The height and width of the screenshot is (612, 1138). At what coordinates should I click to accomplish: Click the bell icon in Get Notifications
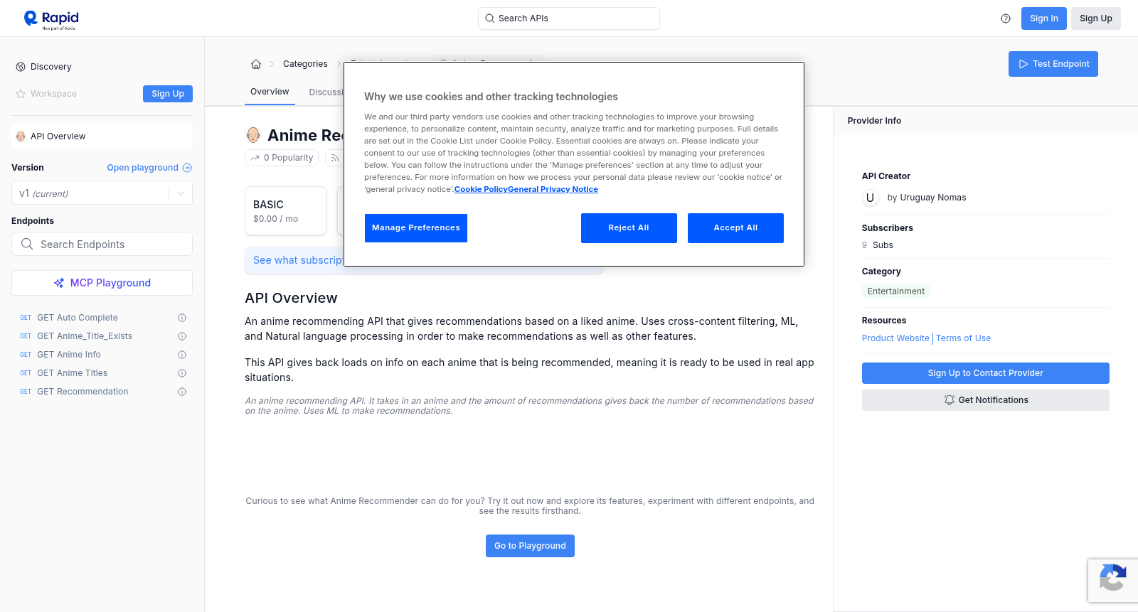[x=949, y=400]
